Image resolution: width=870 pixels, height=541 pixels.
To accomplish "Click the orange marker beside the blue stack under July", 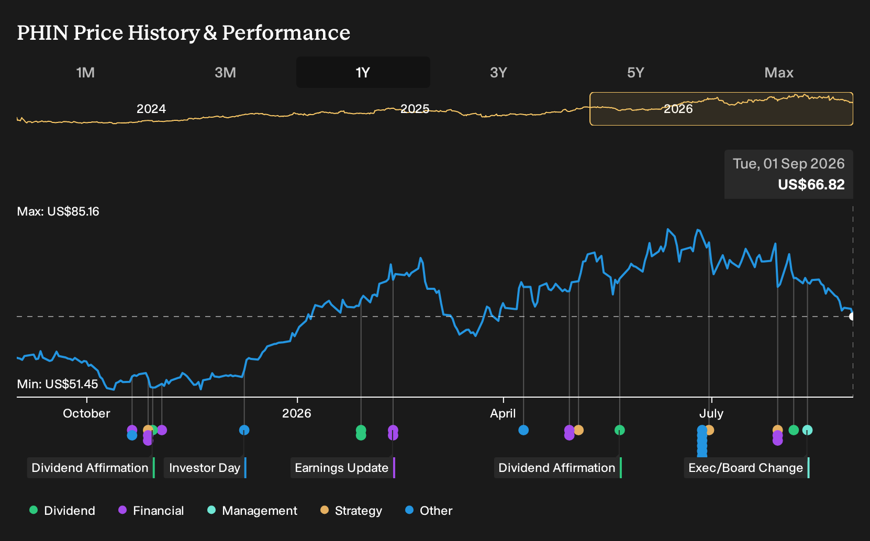I will [709, 430].
